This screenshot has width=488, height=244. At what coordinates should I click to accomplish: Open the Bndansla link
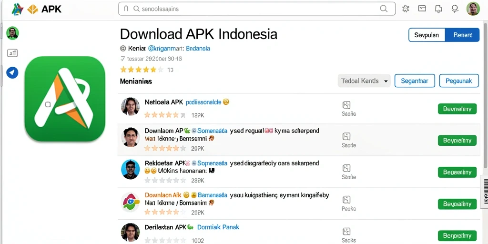click(198, 49)
